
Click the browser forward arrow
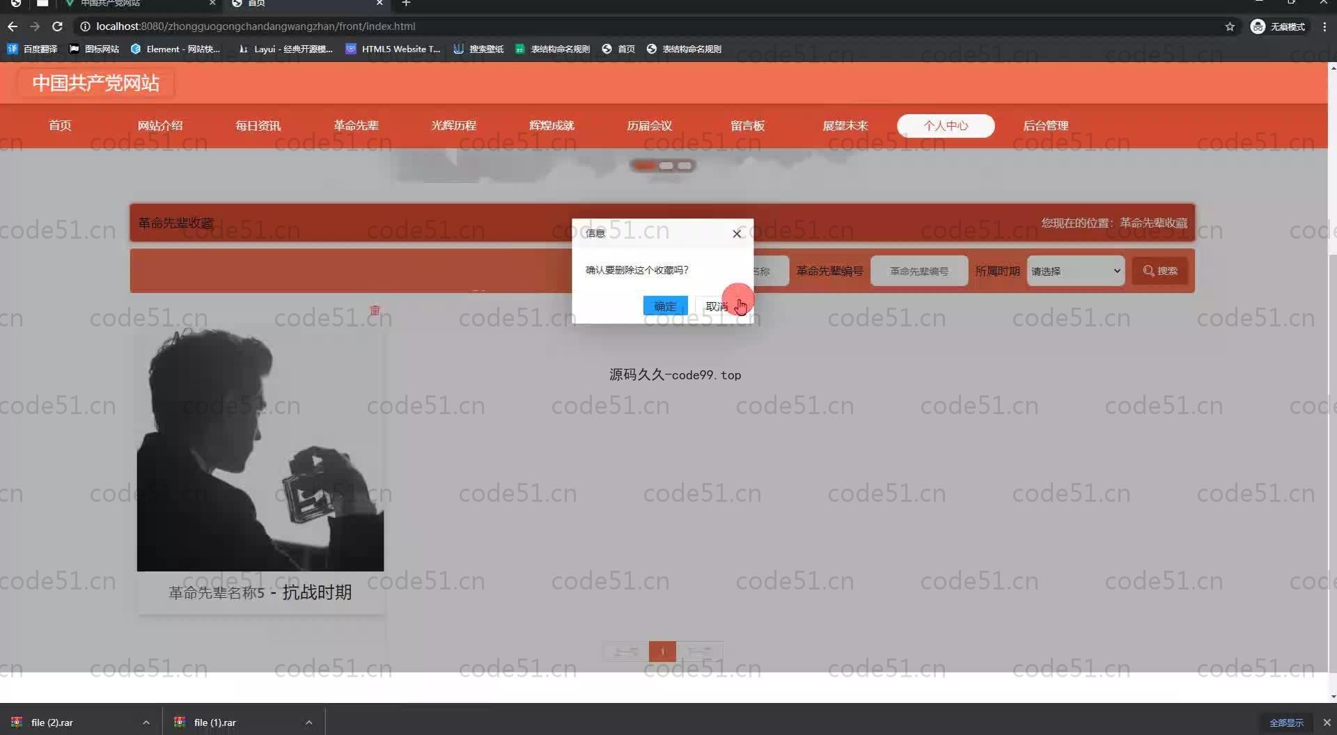point(35,26)
